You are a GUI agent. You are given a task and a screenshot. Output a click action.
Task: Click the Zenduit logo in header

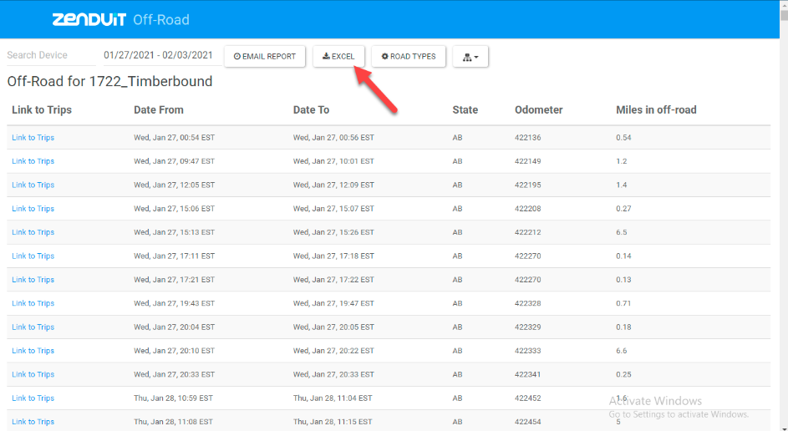(89, 19)
